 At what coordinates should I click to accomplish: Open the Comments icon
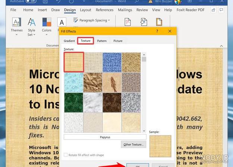click(x=221, y=10)
